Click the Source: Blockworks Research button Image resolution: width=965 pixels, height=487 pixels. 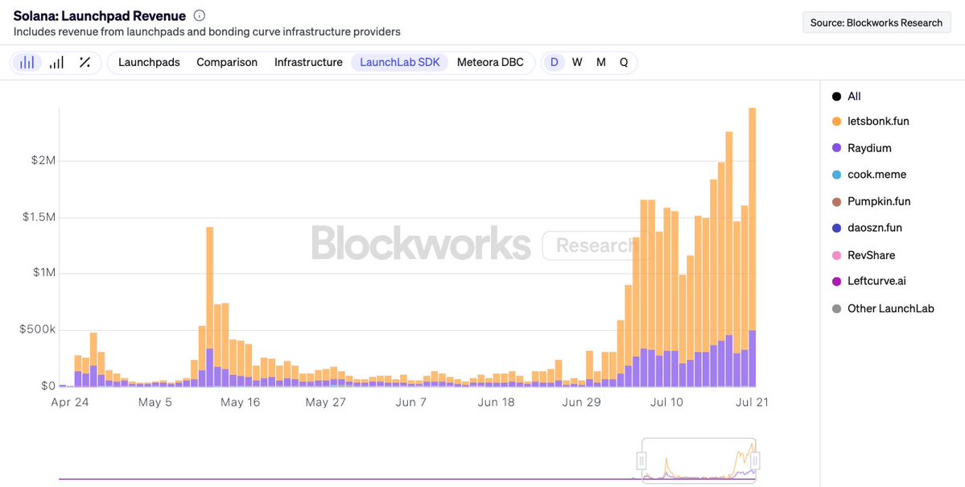tap(876, 23)
